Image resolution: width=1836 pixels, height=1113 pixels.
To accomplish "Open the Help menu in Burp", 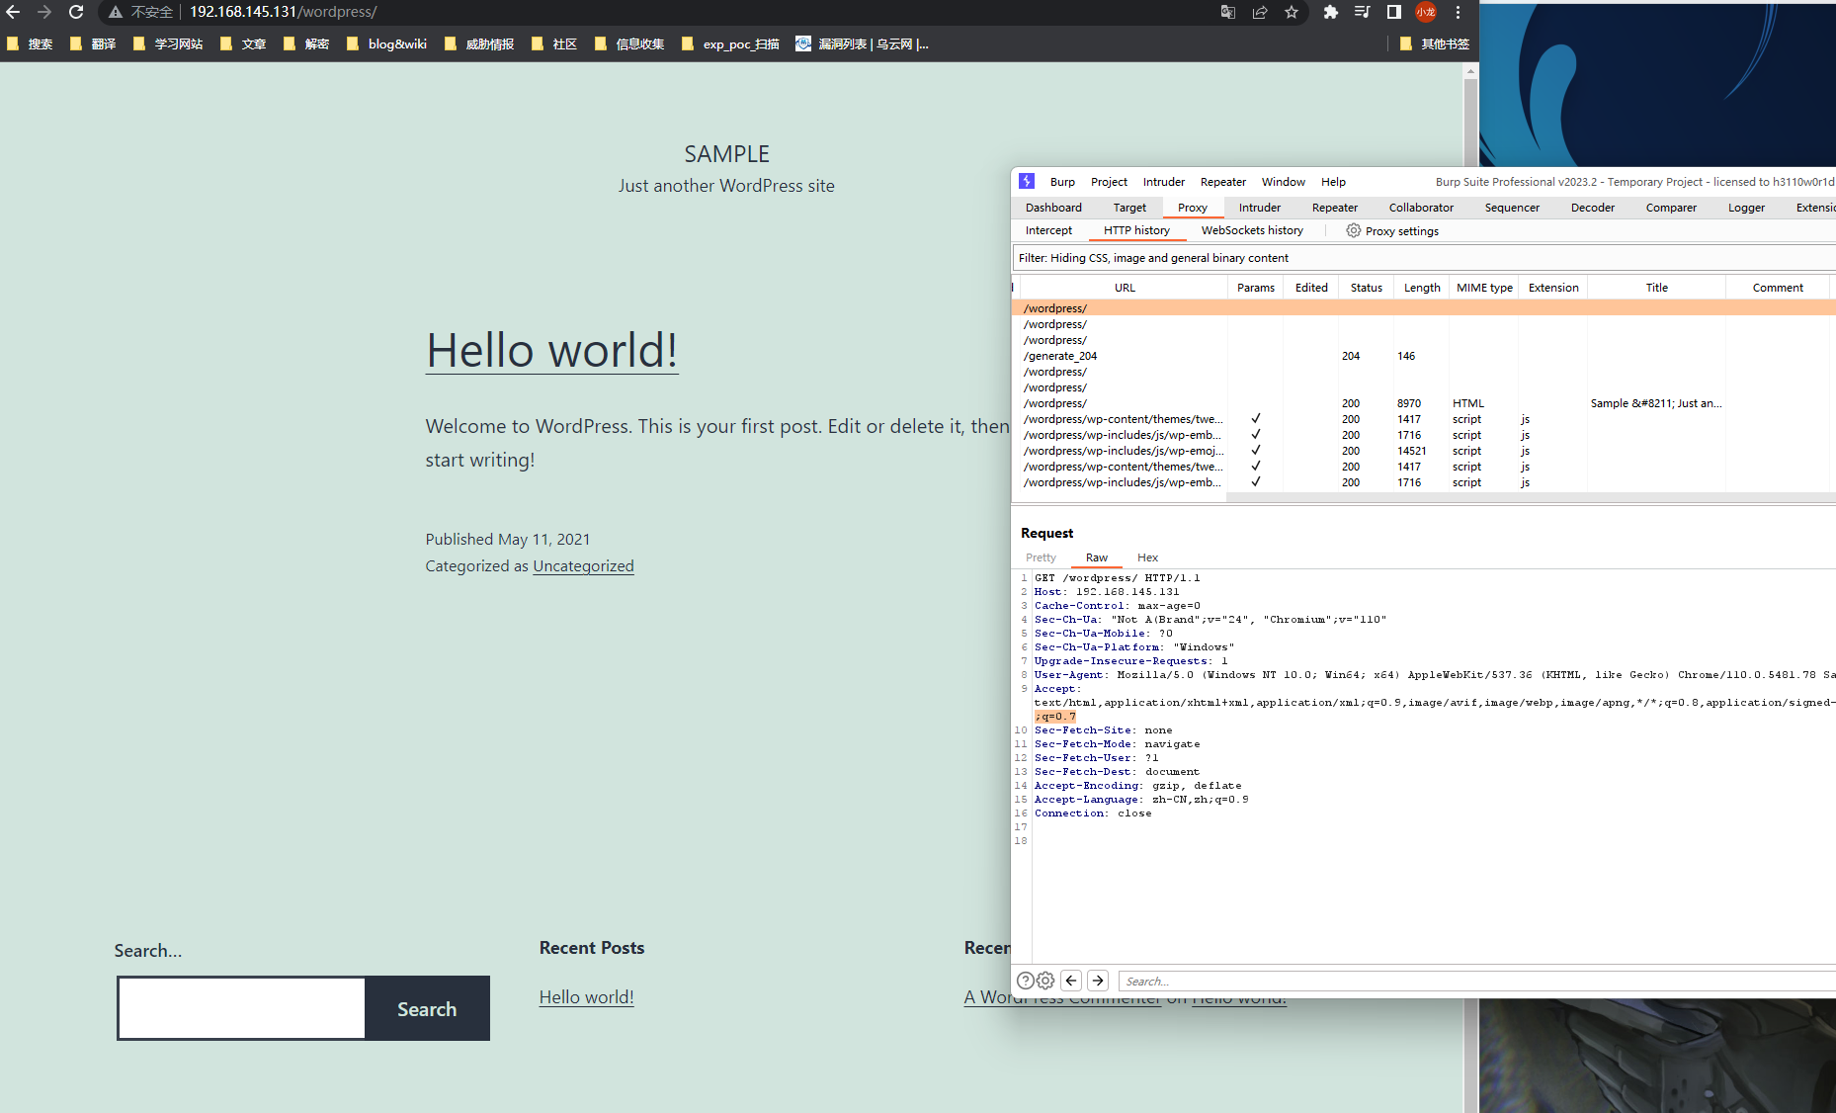I will [x=1333, y=182].
